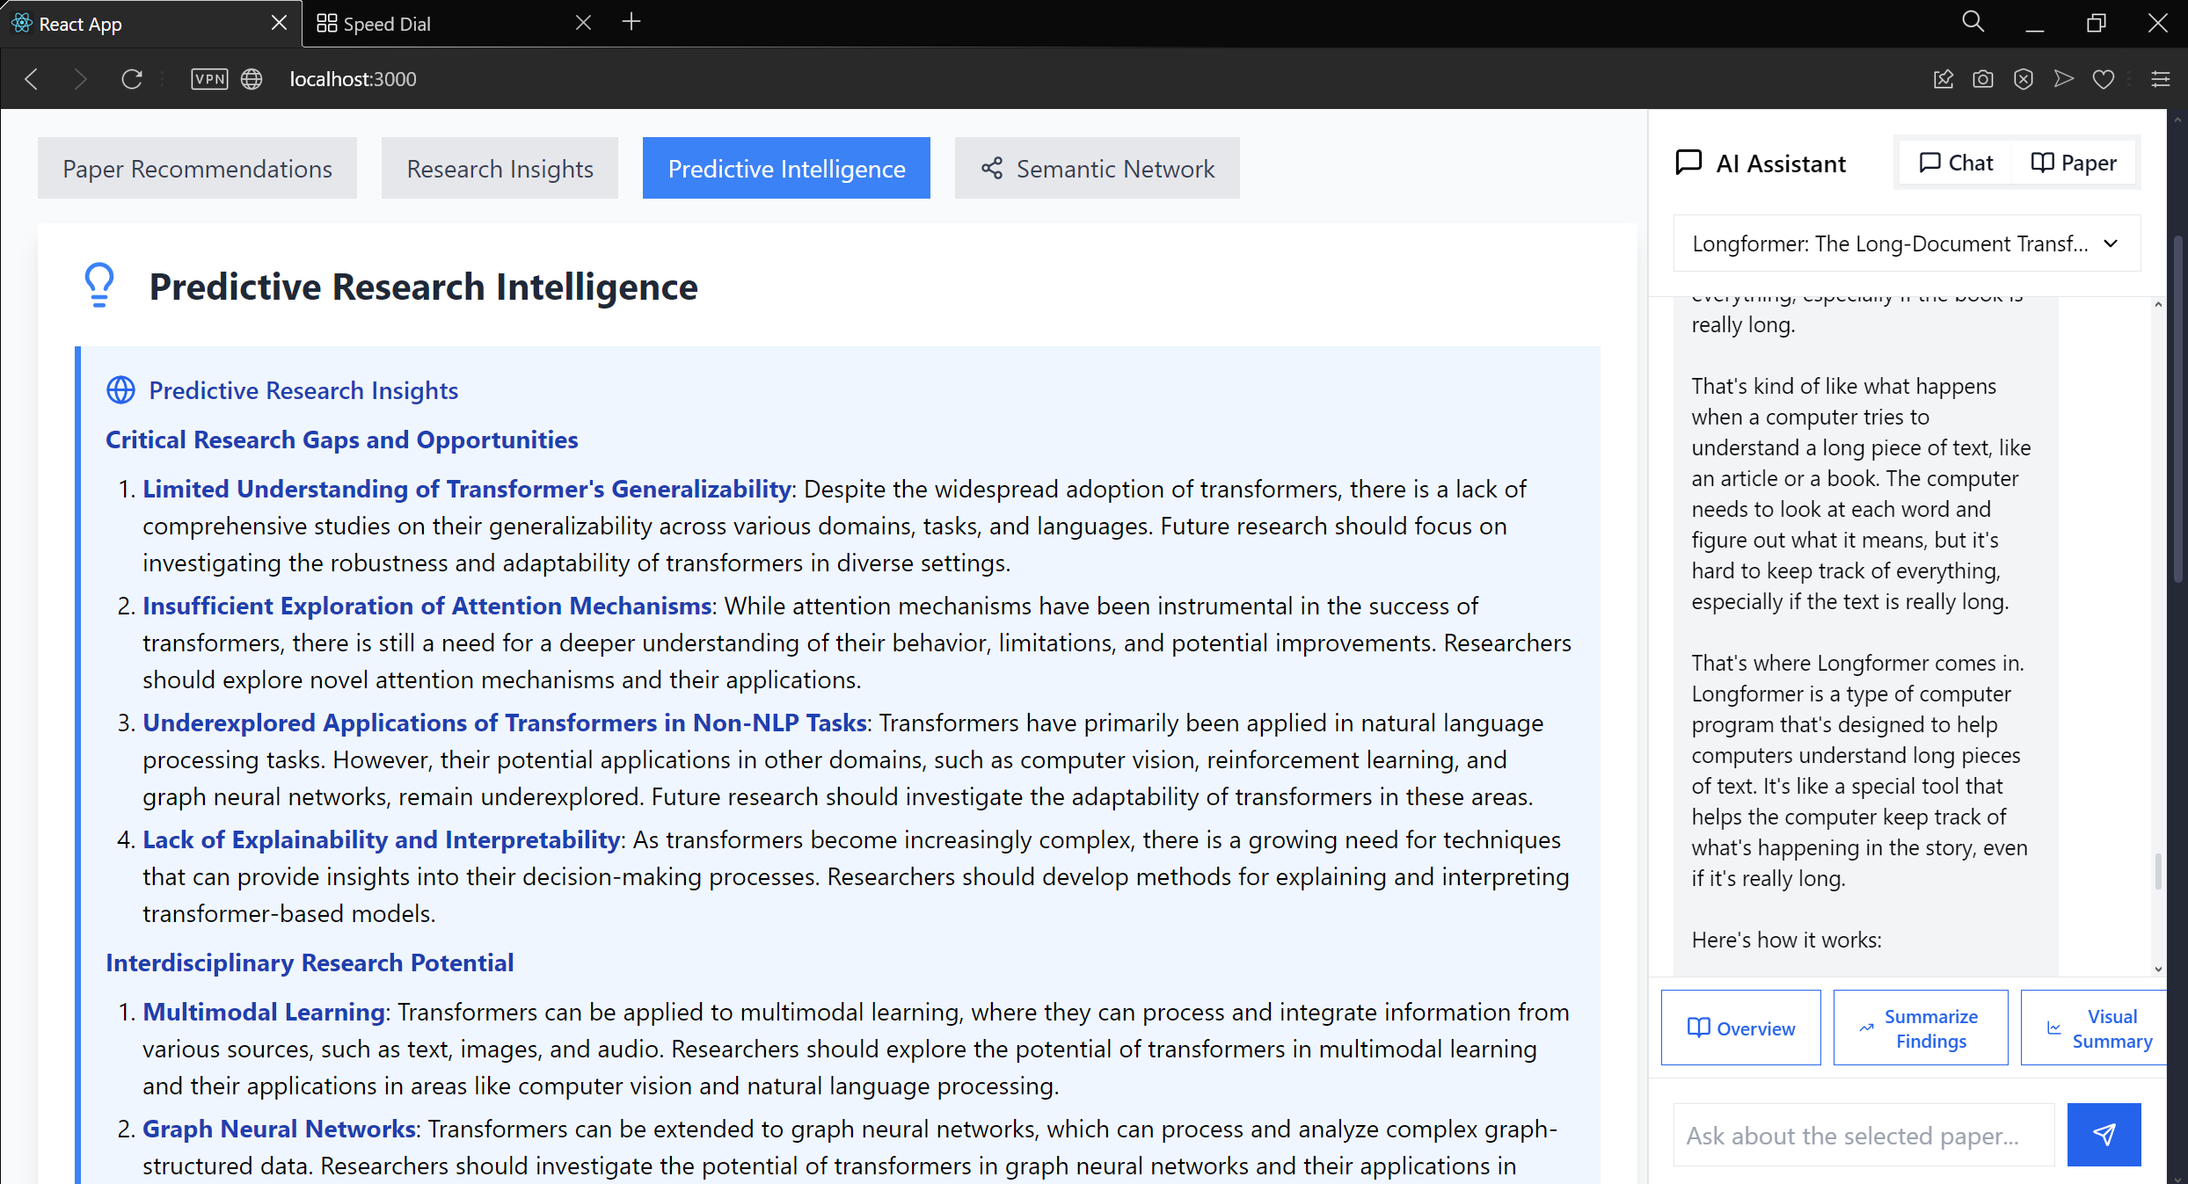Image resolution: width=2188 pixels, height=1184 pixels.
Task: Click the heart bookmarks icon
Action: coord(2103,79)
